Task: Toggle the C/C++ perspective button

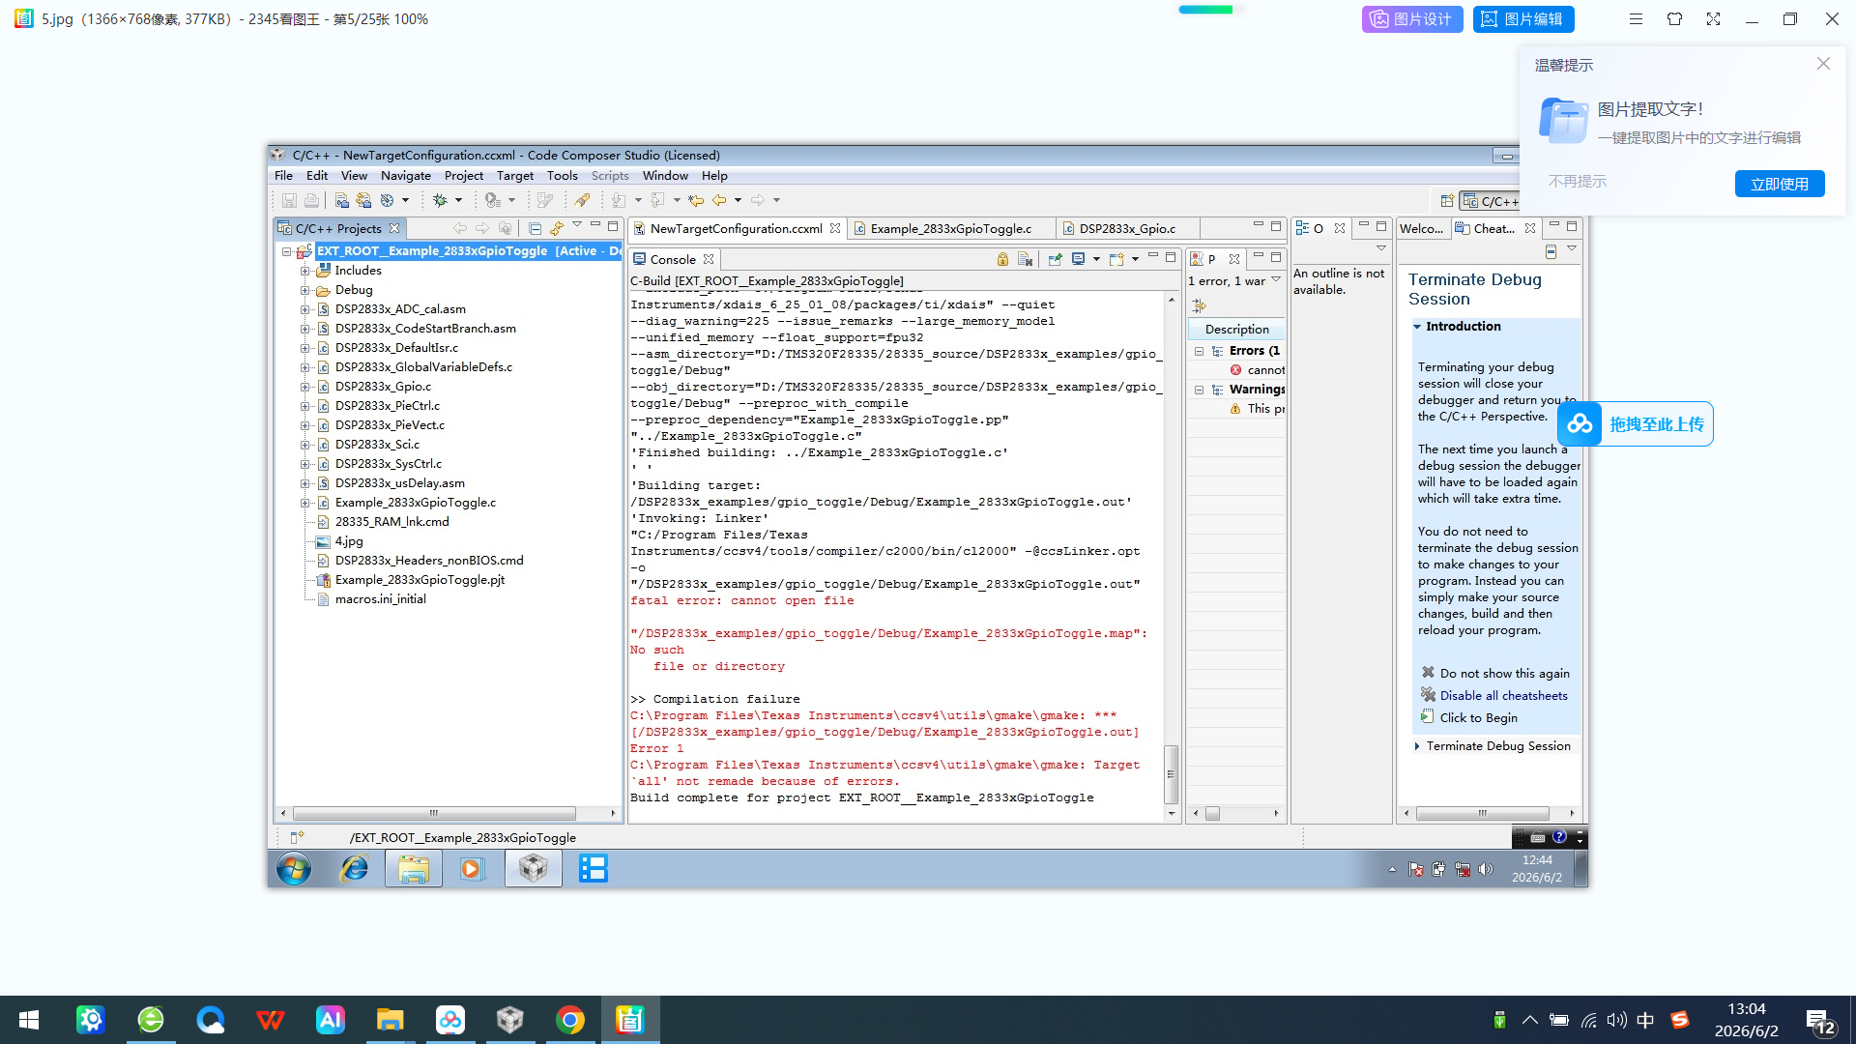Action: tap(1490, 201)
